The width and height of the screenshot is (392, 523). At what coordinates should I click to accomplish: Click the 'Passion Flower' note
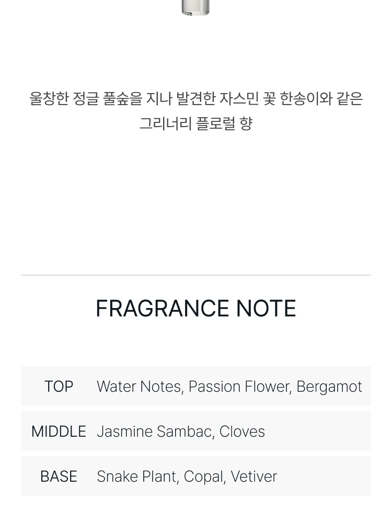point(240,386)
